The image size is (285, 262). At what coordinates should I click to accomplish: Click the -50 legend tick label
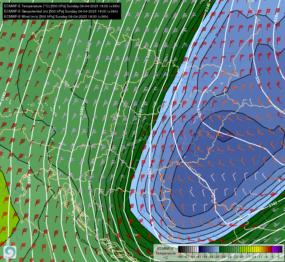pos(180,257)
